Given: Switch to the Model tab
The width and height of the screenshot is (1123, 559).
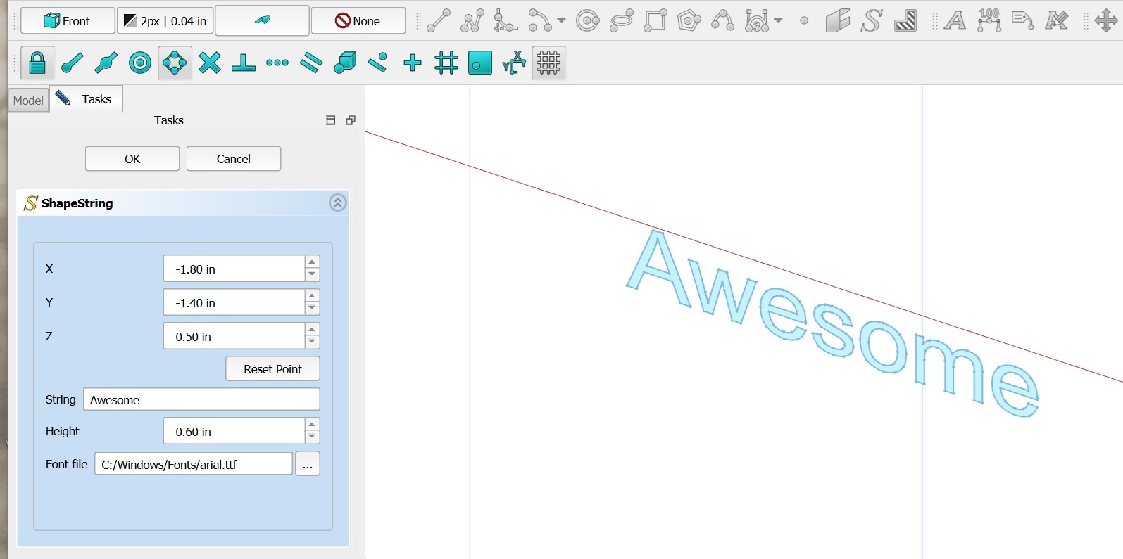Looking at the screenshot, I should (28, 101).
